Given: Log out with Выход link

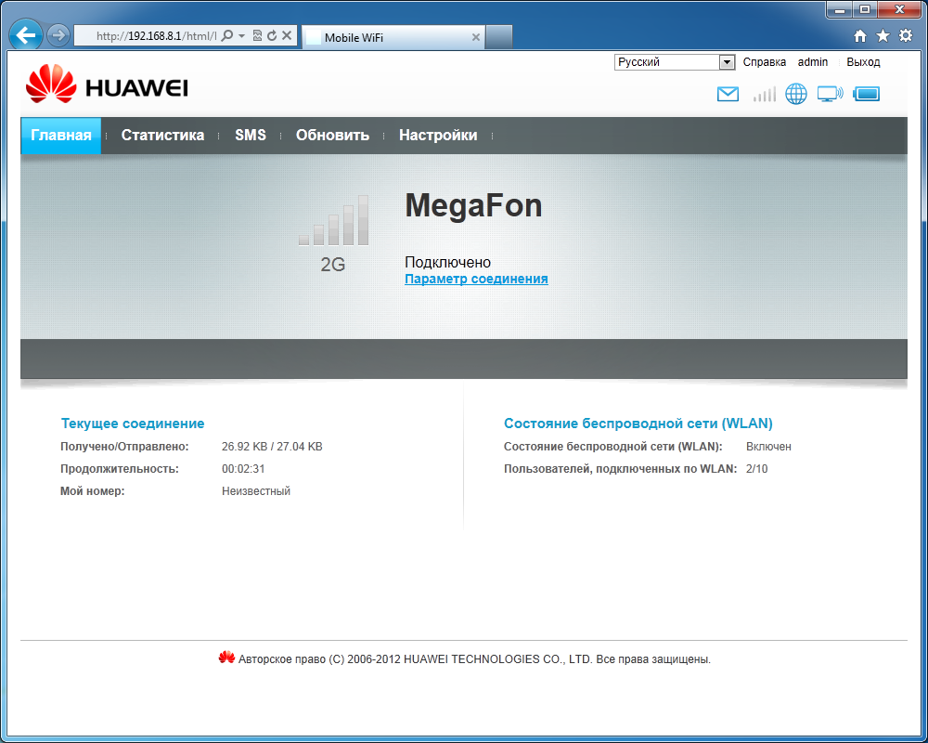Looking at the screenshot, I should click(x=863, y=62).
